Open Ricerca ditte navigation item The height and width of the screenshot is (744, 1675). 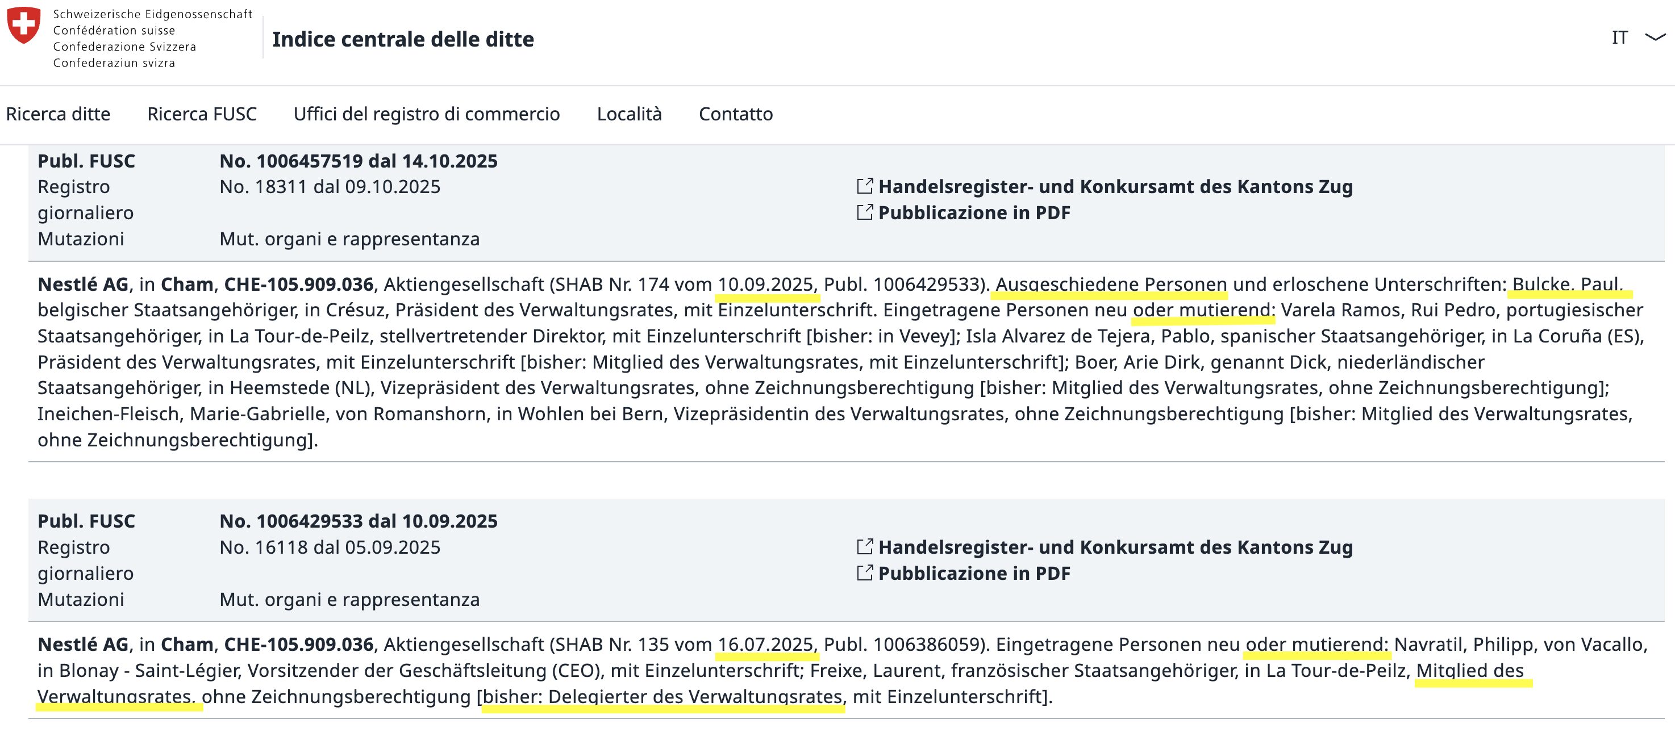click(x=58, y=114)
